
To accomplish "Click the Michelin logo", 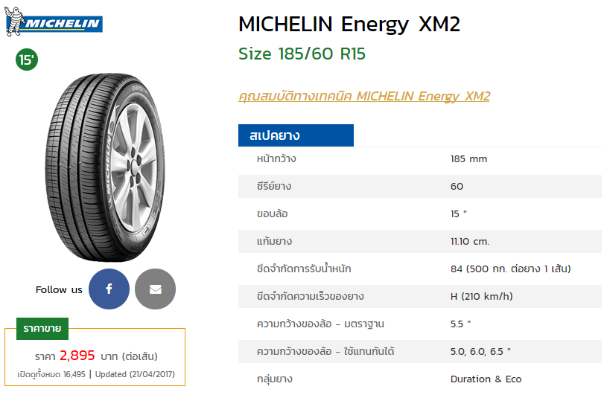I will (x=54, y=22).
